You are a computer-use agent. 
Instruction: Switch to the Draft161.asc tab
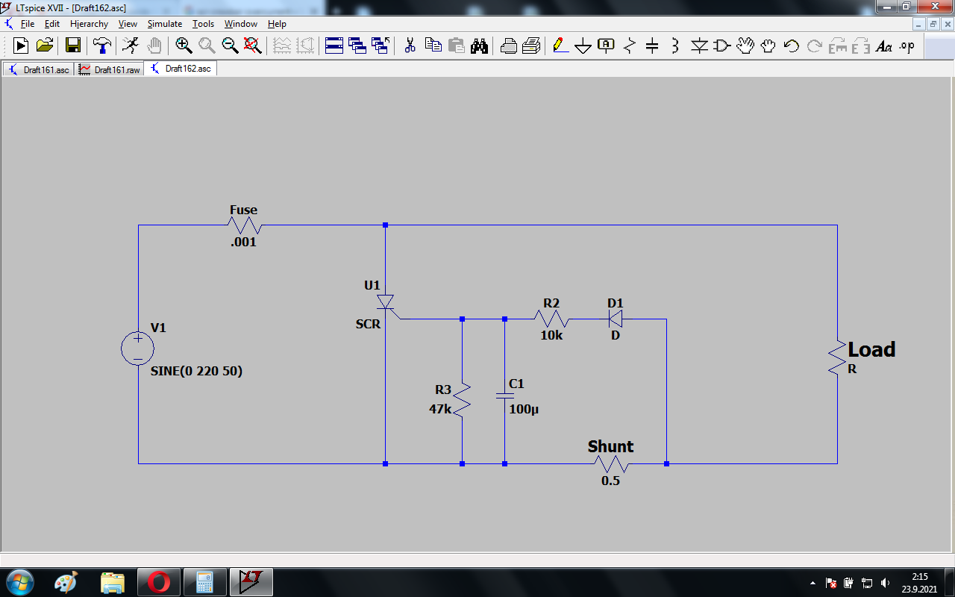38,69
